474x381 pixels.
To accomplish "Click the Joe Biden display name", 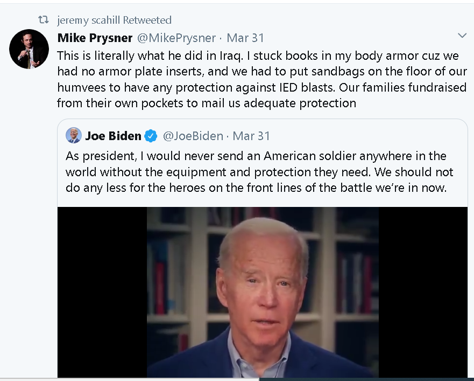I will 114,136.
